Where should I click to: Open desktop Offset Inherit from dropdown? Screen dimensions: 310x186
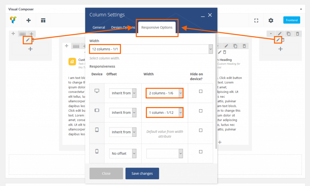tap(123, 93)
